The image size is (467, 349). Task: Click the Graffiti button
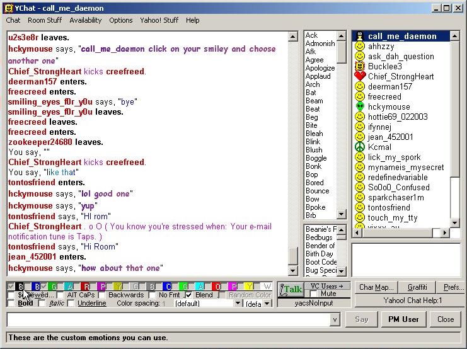click(417, 287)
